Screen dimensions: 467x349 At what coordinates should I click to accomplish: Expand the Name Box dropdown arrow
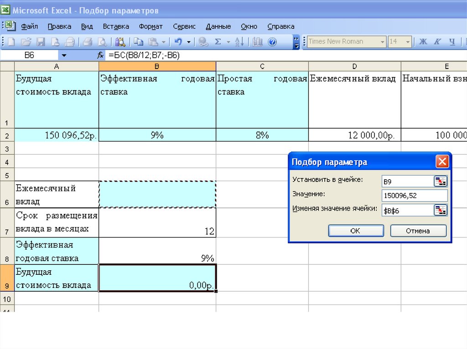coord(64,55)
